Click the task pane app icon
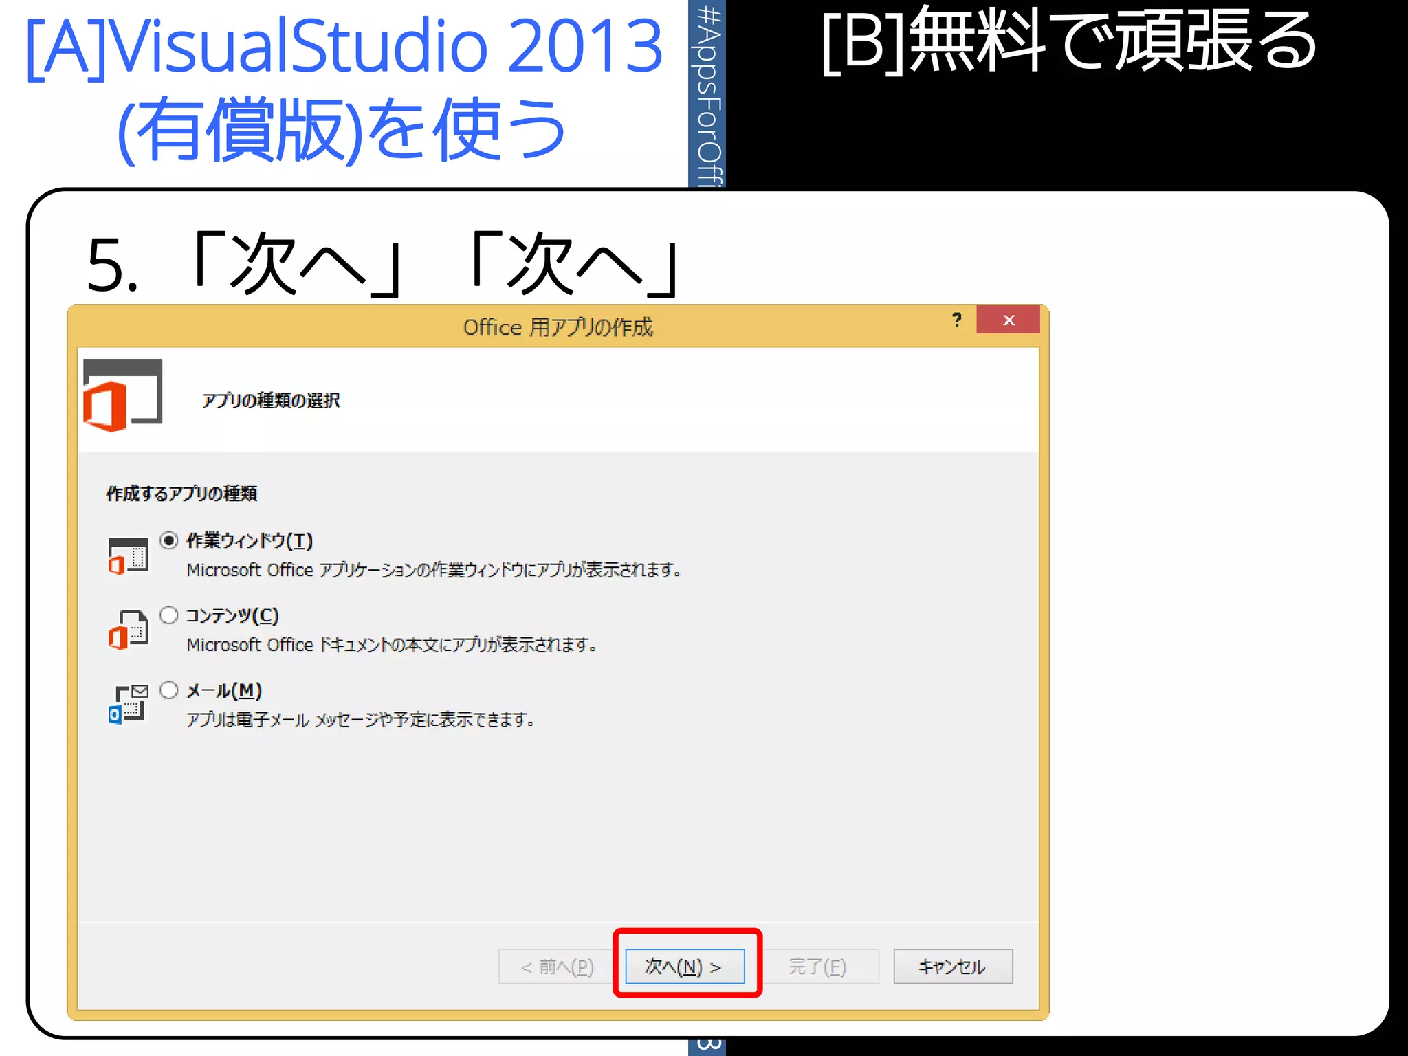The width and height of the screenshot is (1408, 1056). coord(129,555)
